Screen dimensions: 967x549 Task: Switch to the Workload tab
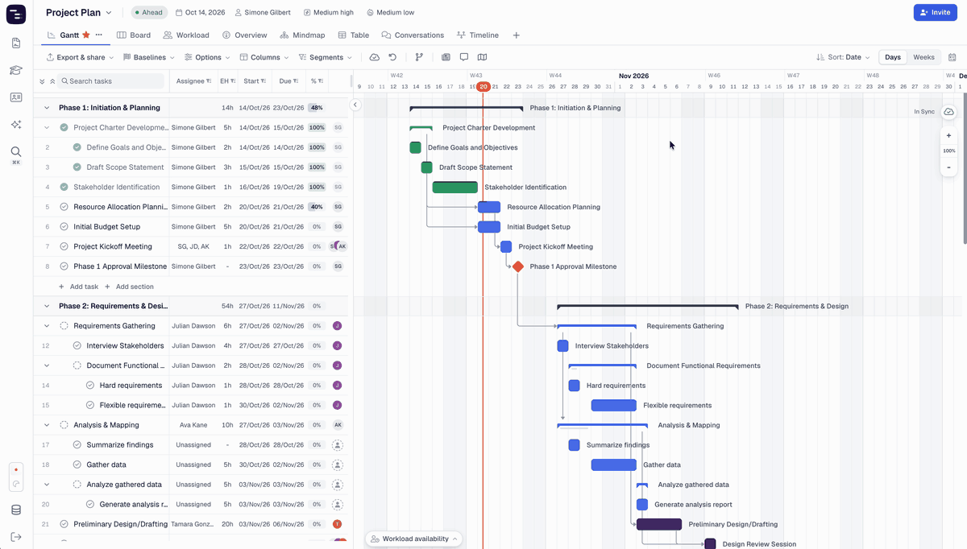coord(186,35)
